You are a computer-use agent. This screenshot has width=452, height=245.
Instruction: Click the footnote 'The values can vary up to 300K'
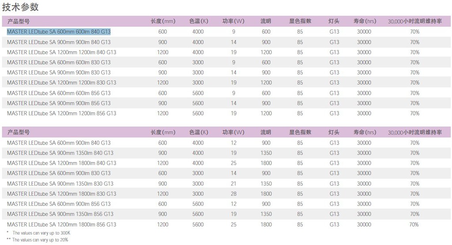point(41,233)
